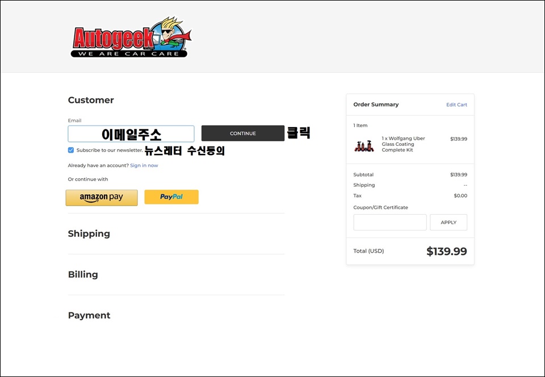Image resolution: width=545 pixels, height=377 pixels.
Task: Click Wolfgang Uber Glass Coating kit thumbnail
Action: [364, 146]
